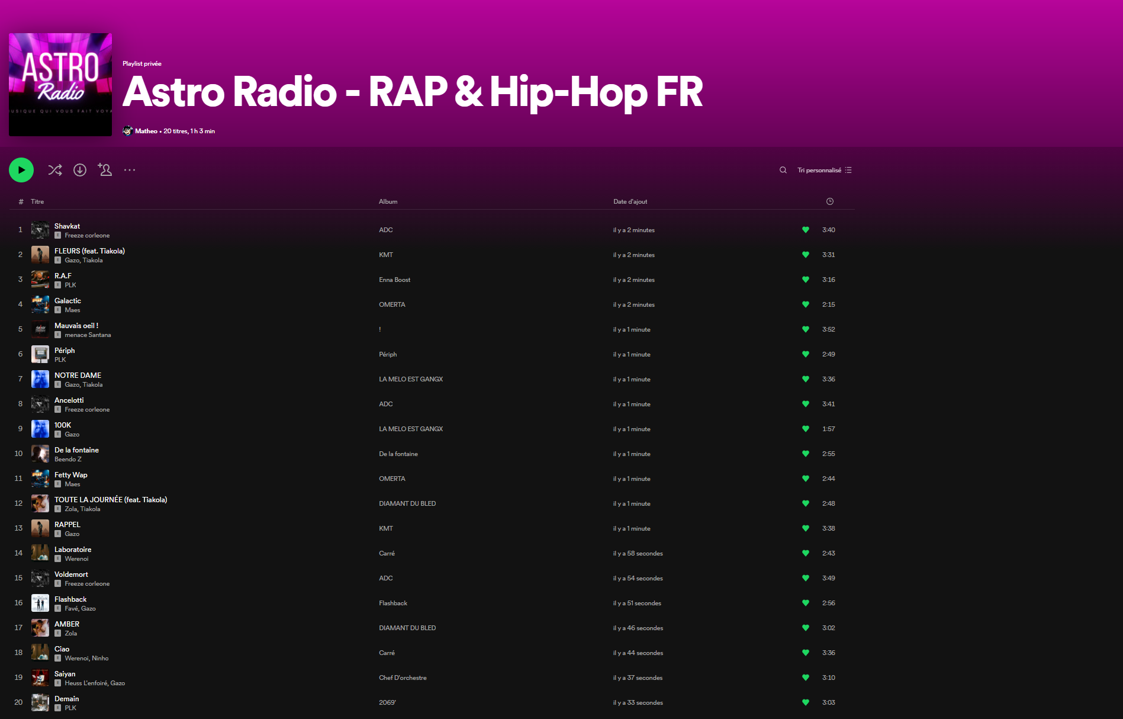Toggle the heart for Demain
Viewport: 1123px width, 719px height.
coord(806,702)
